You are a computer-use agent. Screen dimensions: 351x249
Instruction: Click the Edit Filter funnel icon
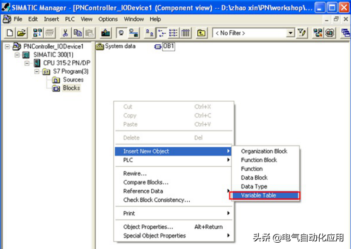pyautogui.click(x=301, y=33)
